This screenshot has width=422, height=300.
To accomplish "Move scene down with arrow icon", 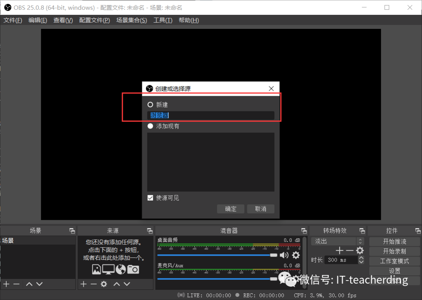I will [x=39, y=284].
